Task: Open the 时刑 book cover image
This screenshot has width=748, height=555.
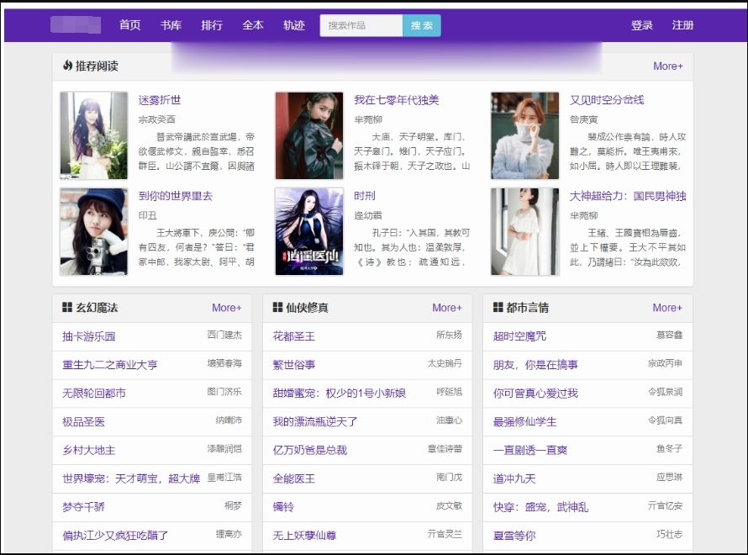Action: click(x=309, y=231)
